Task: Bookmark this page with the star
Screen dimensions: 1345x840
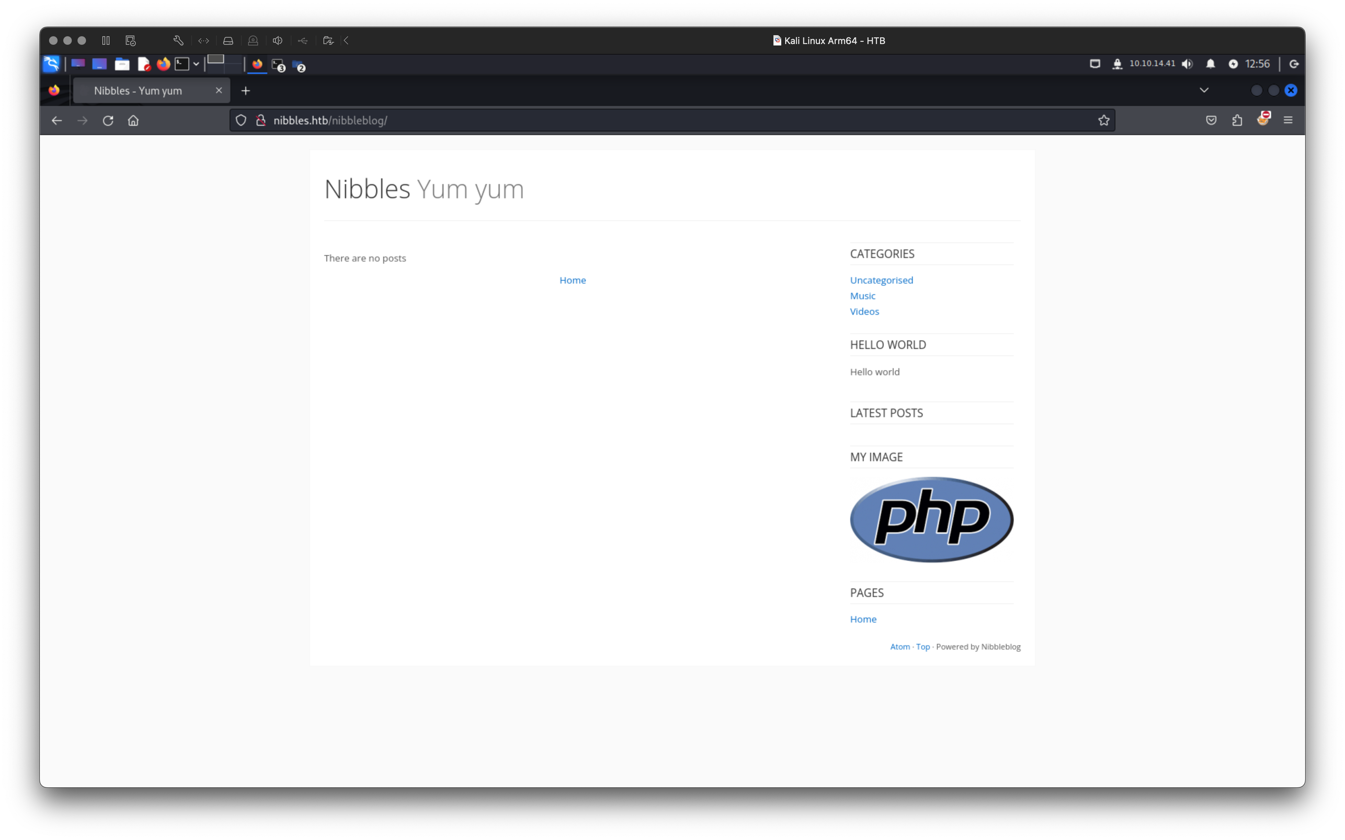Action: (x=1103, y=120)
